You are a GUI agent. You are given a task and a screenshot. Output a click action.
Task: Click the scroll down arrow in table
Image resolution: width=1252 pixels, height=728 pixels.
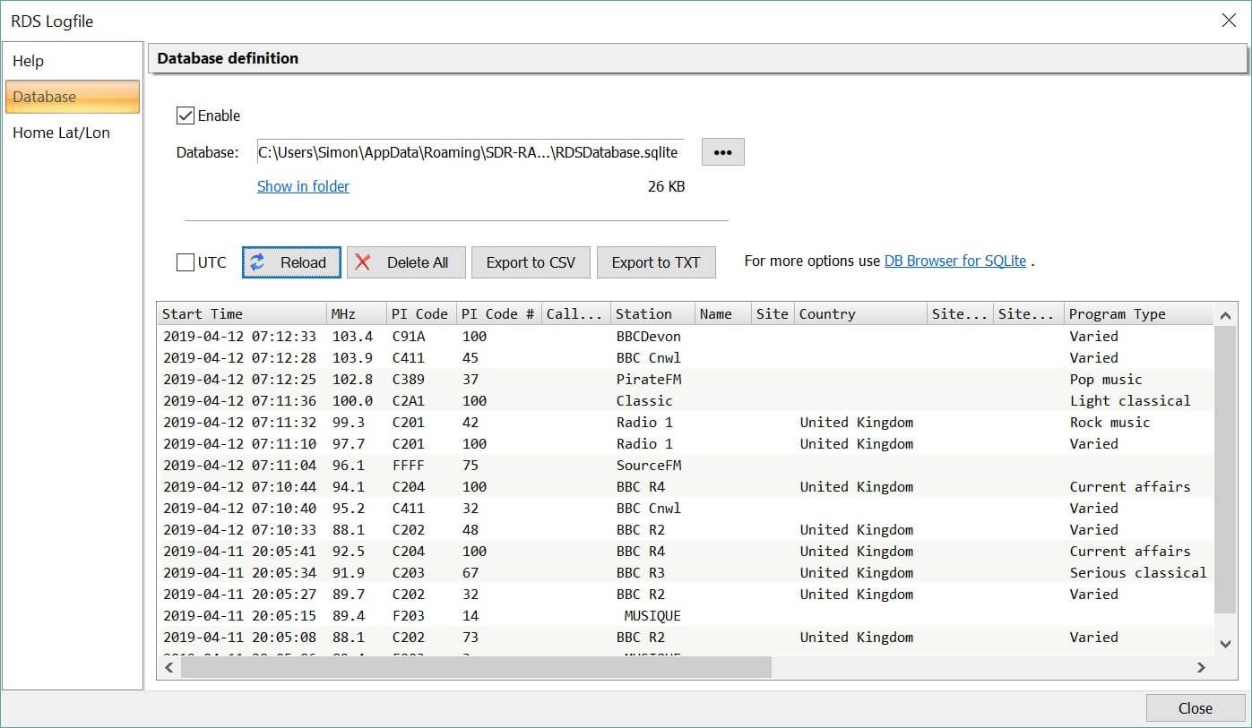click(1225, 644)
